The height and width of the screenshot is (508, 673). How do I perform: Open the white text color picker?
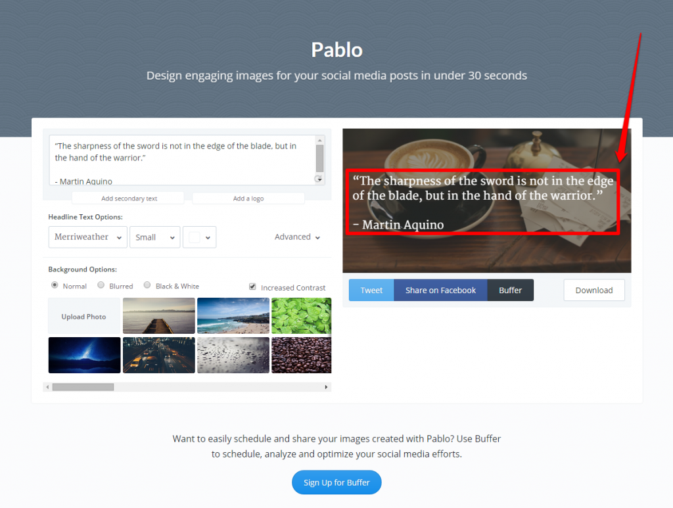pyautogui.click(x=200, y=237)
